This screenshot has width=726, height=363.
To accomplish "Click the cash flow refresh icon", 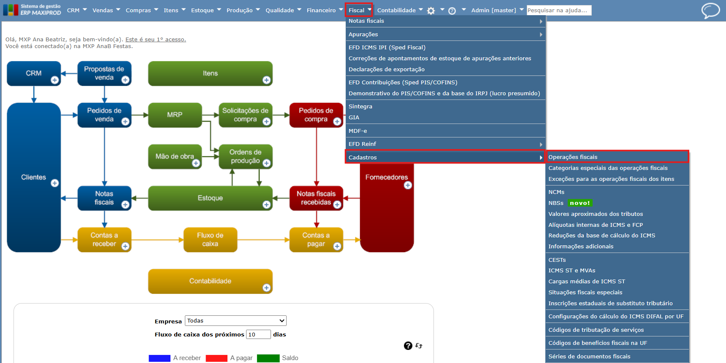I will [419, 346].
